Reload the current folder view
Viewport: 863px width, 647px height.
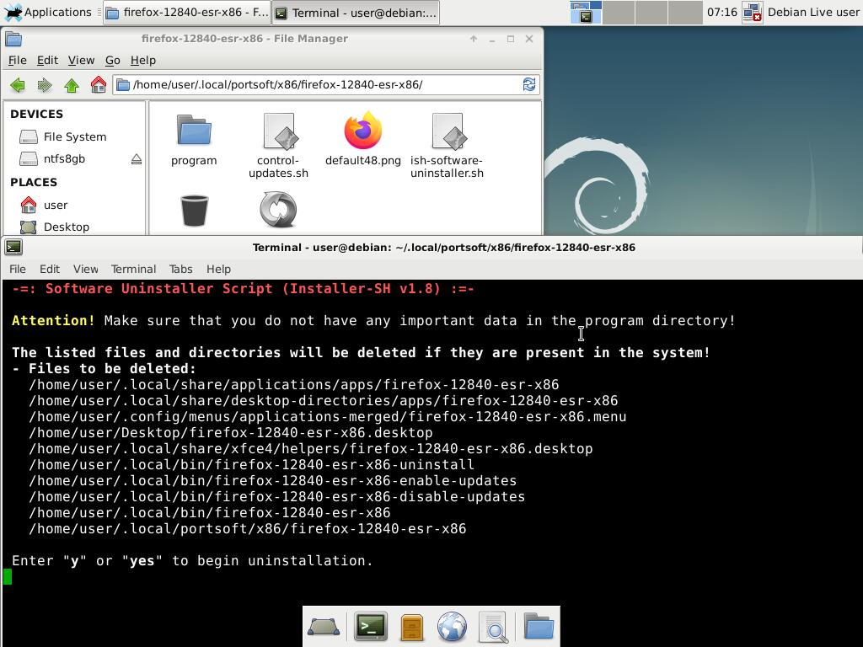click(x=529, y=84)
